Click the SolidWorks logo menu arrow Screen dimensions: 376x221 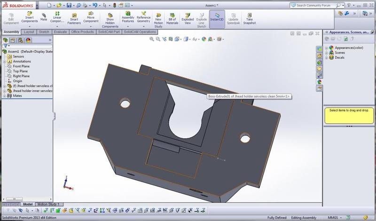[x=37, y=5]
